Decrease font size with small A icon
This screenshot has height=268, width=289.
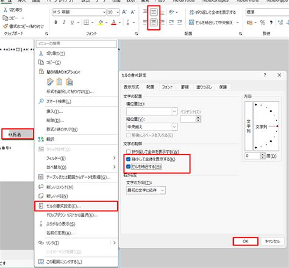coord(133,12)
